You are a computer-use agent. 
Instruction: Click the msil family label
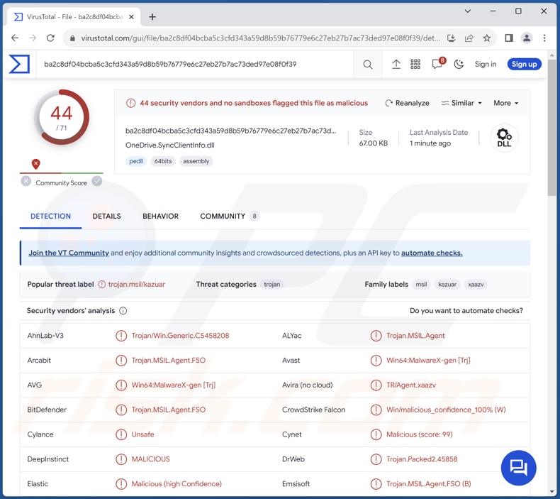tap(421, 285)
